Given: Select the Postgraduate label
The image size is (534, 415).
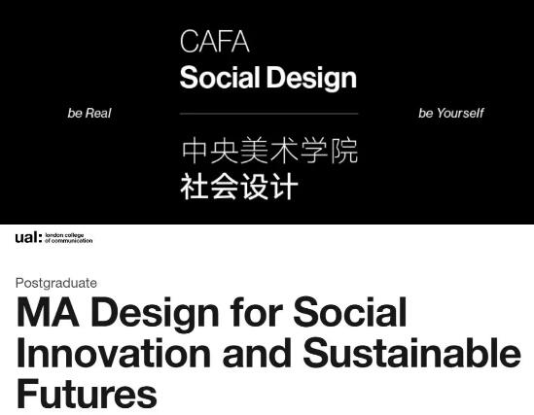Looking at the screenshot, I should 56,283.
